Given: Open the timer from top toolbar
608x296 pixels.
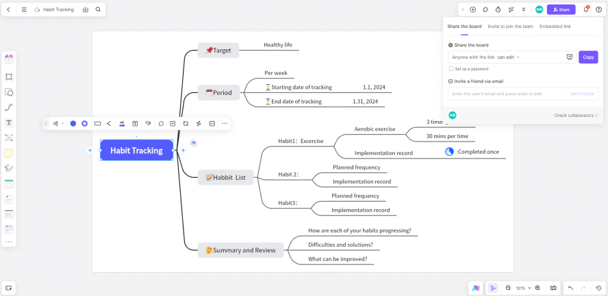Looking at the screenshot, I should pyautogui.click(x=498, y=10).
